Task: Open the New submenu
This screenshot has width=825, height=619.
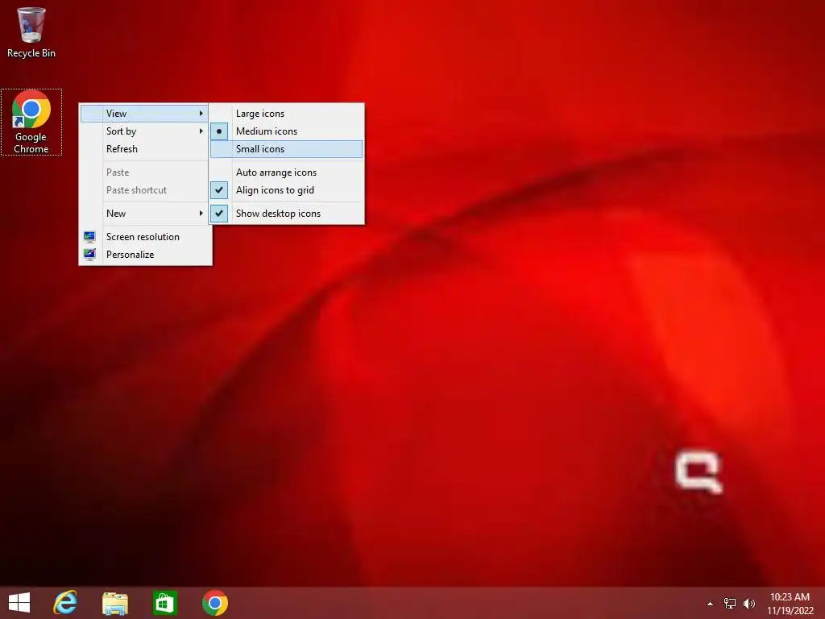Action: pyautogui.click(x=144, y=213)
